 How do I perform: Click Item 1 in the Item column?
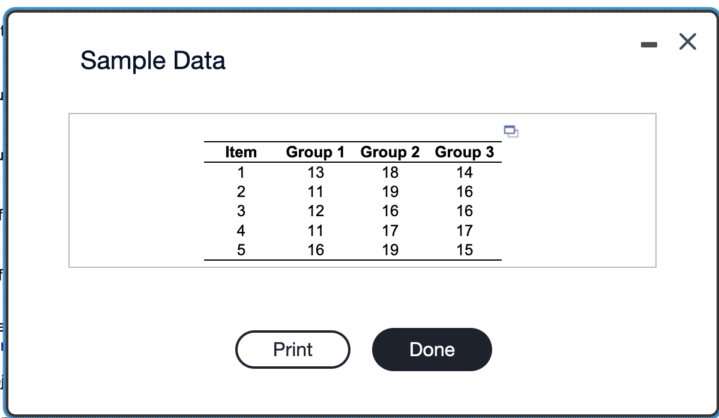pos(240,172)
